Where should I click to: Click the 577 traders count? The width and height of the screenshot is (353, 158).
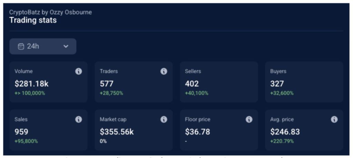pos(107,83)
